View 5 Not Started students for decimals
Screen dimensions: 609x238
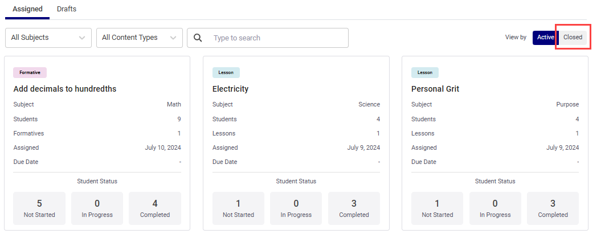(39, 208)
